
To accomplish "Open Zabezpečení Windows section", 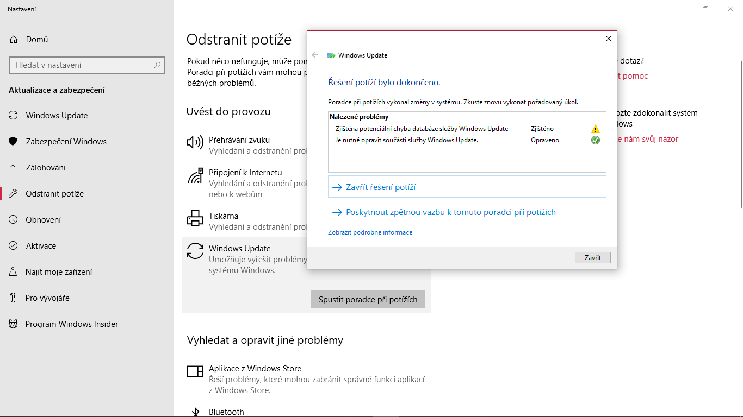I will (87, 142).
